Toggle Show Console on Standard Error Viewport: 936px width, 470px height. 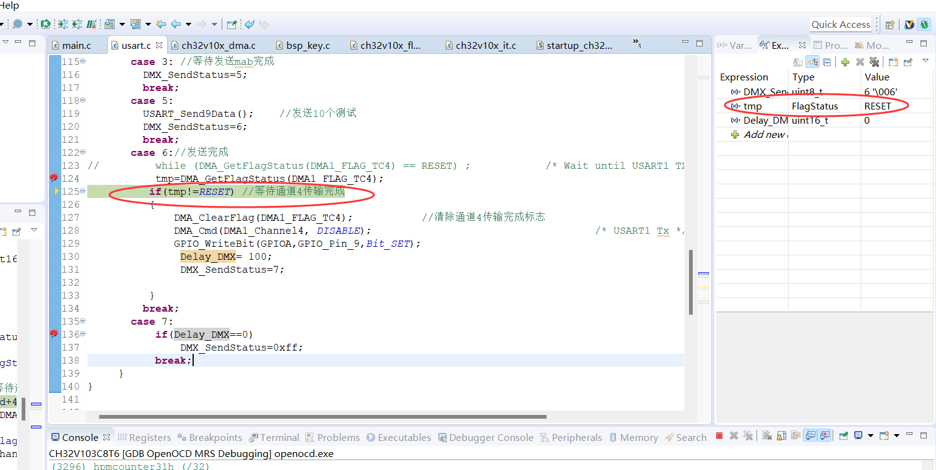[824, 436]
